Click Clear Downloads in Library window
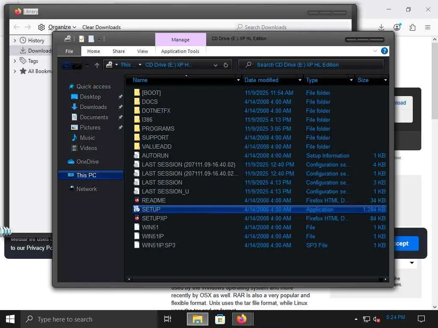This screenshot has width=438, height=328. pos(101,27)
